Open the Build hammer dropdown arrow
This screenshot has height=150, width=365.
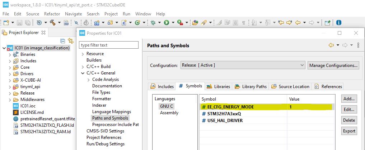click(59, 23)
